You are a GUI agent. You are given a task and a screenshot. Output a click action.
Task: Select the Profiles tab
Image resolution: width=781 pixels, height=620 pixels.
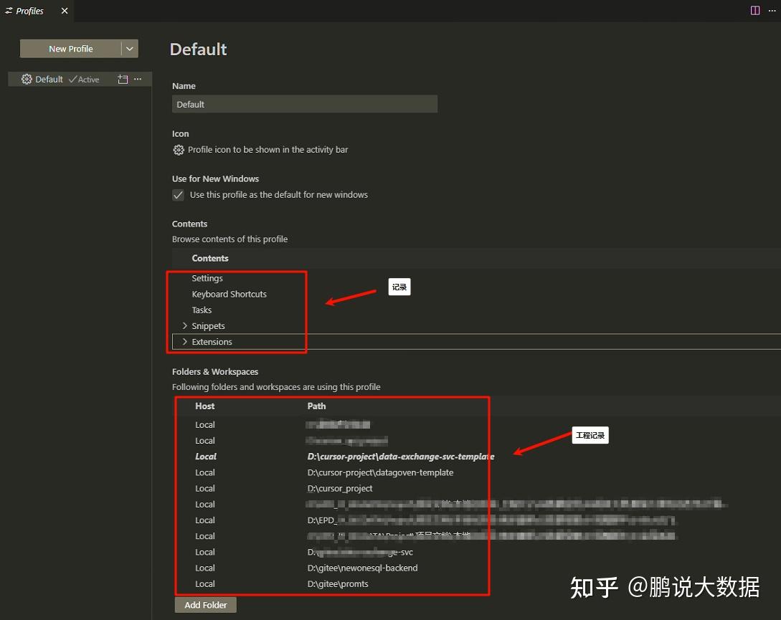[30, 11]
